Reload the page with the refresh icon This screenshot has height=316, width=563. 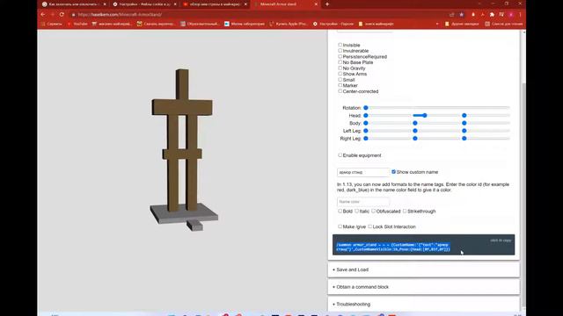pos(62,15)
